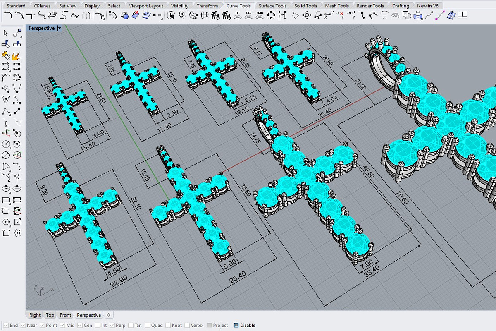Select the ellipse tool in left toolbar

point(6,189)
